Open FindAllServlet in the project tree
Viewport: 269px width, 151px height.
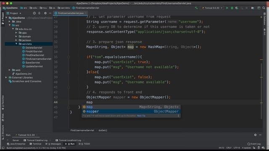32,51
